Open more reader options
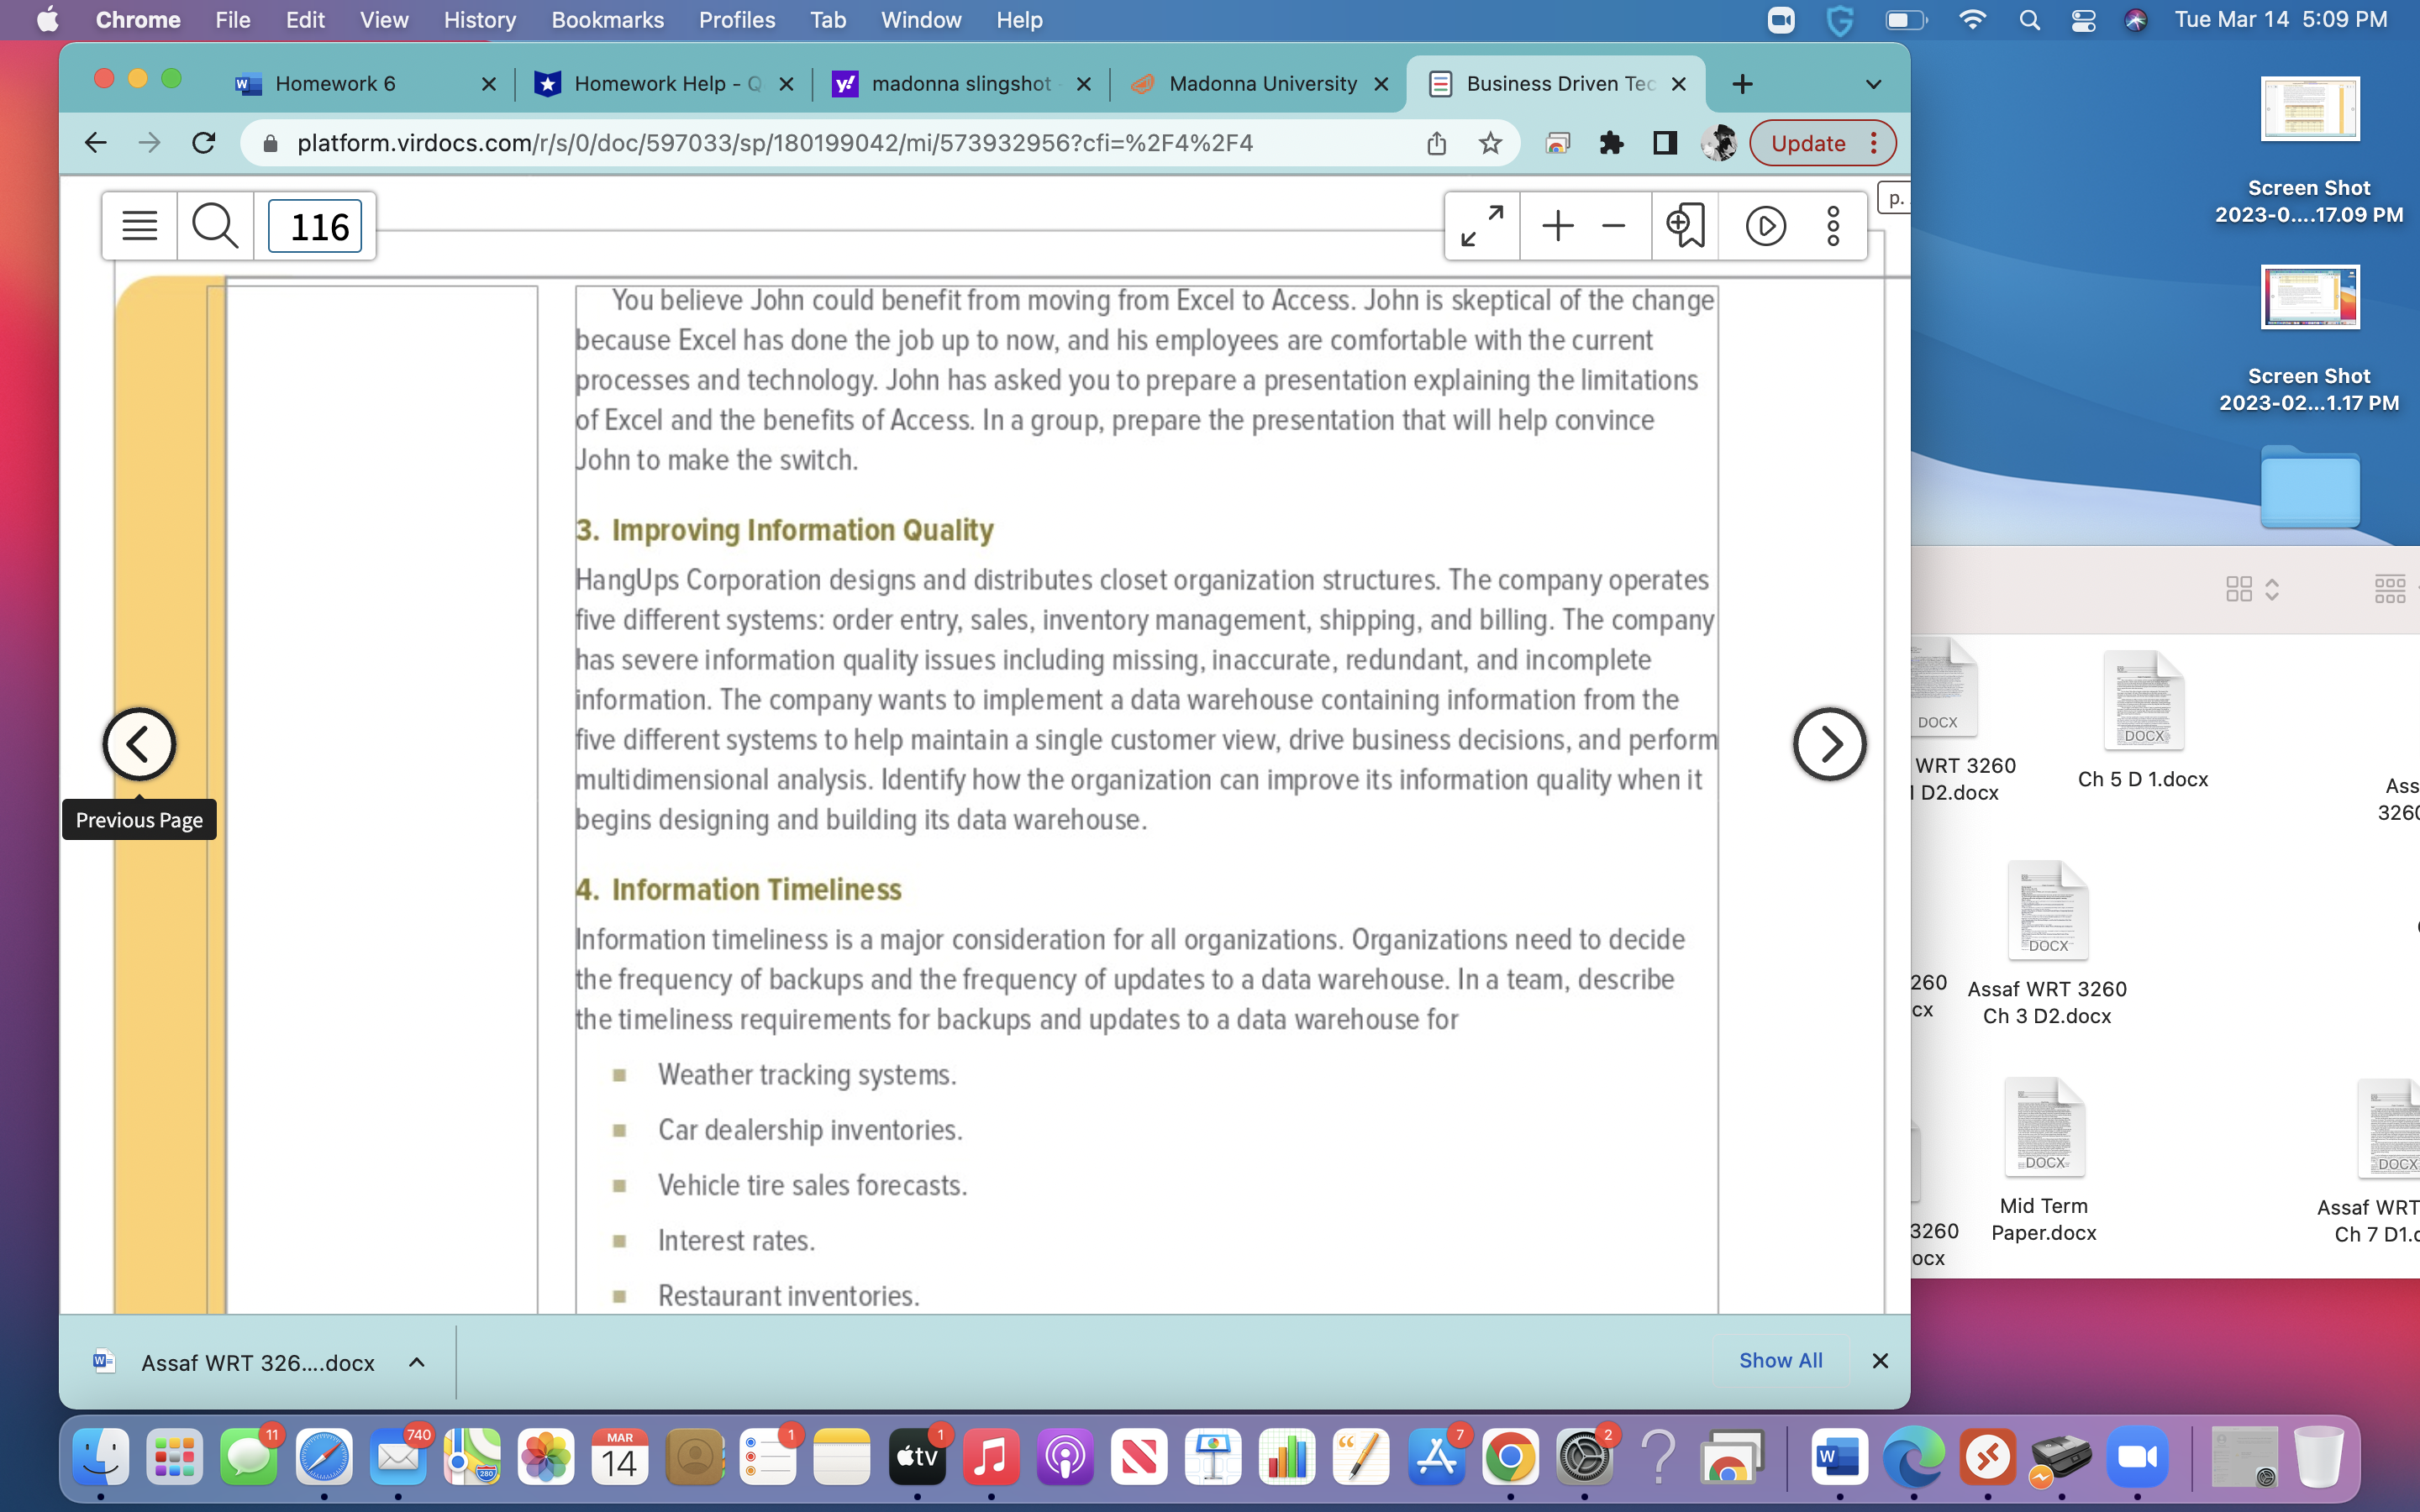Screen dimensions: 2420x1512 coord(1832,225)
